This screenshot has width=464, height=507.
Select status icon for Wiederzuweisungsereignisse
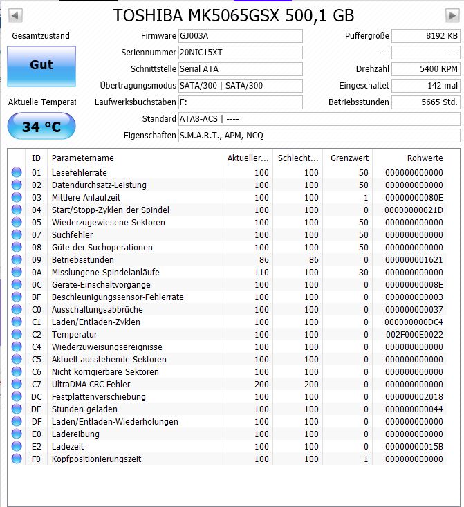(x=17, y=347)
